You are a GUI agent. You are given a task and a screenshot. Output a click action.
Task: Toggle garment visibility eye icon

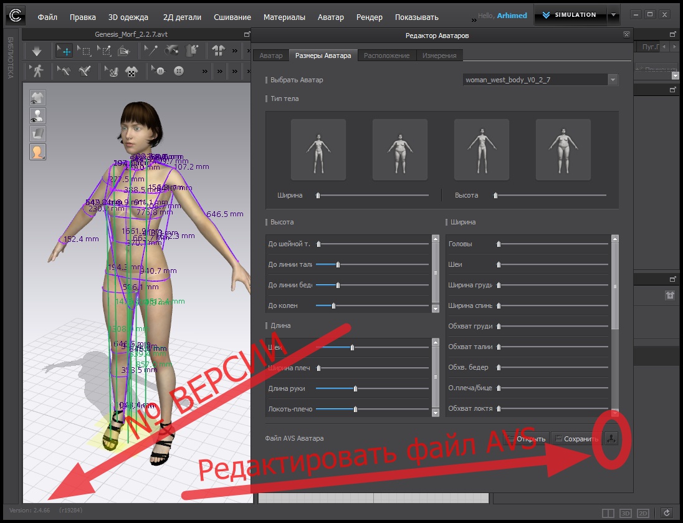point(38,97)
